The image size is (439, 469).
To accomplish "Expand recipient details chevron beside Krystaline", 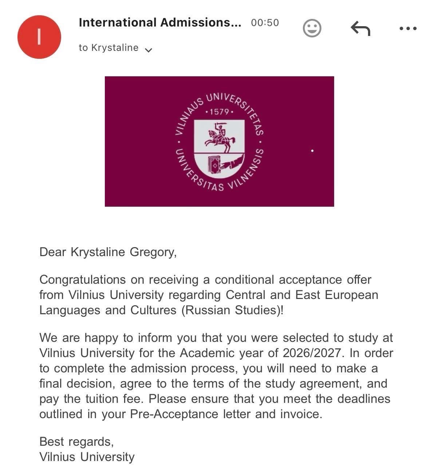I will coord(148,50).
